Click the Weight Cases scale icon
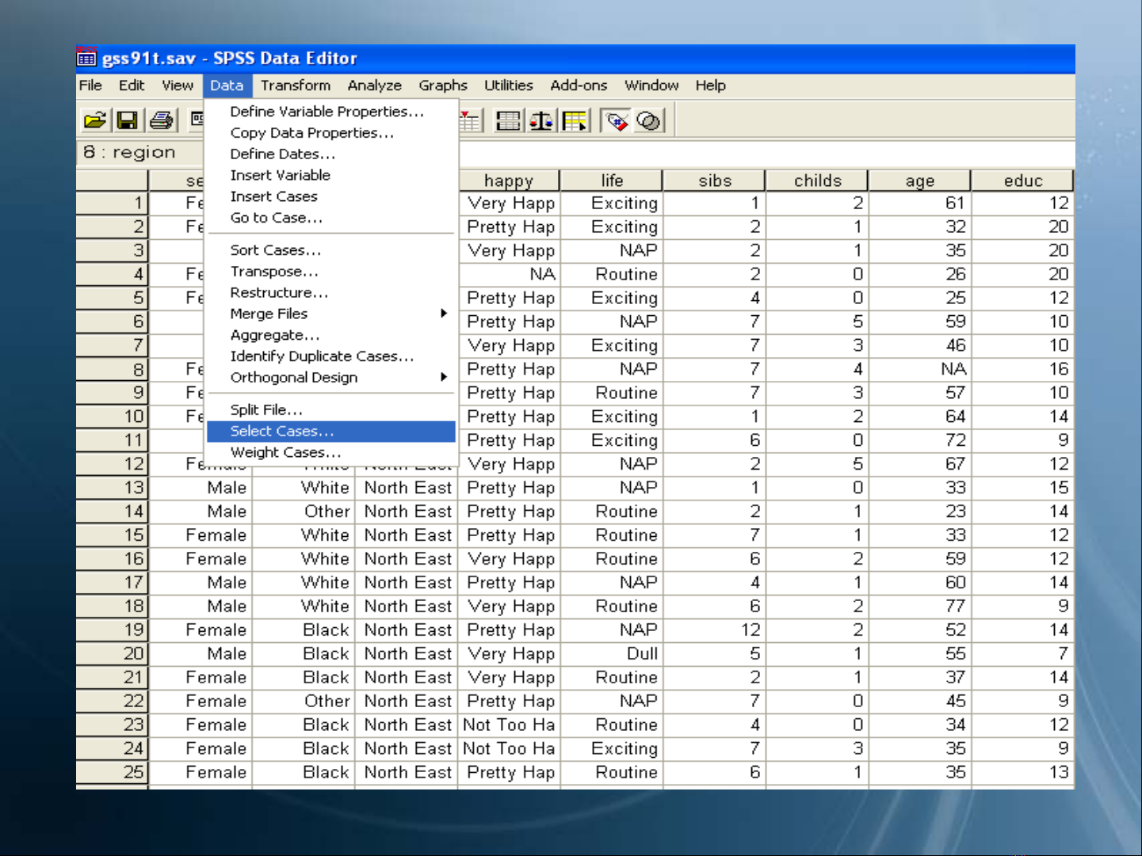 coord(541,121)
